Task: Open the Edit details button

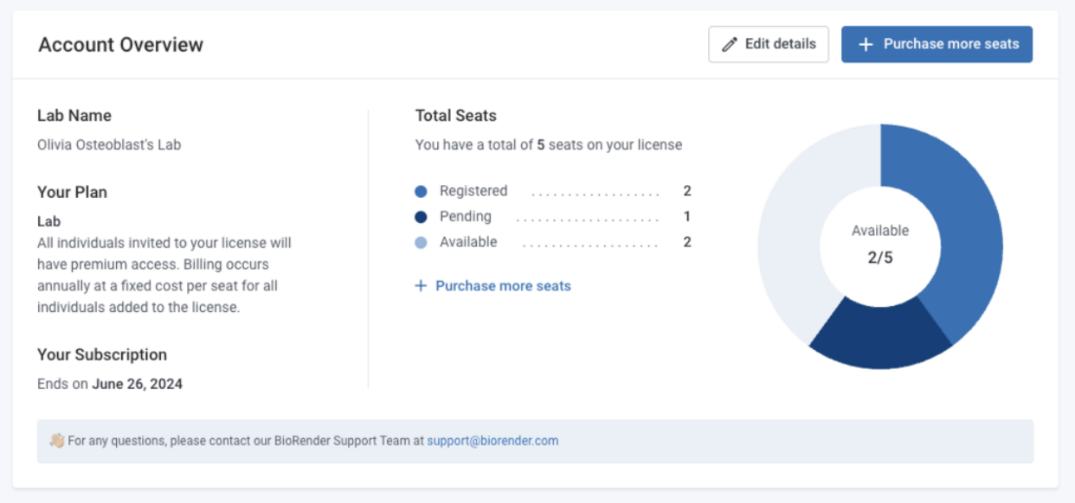Action: click(x=769, y=44)
